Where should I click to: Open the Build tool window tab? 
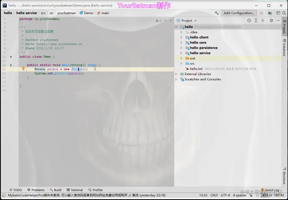[55, 190]
